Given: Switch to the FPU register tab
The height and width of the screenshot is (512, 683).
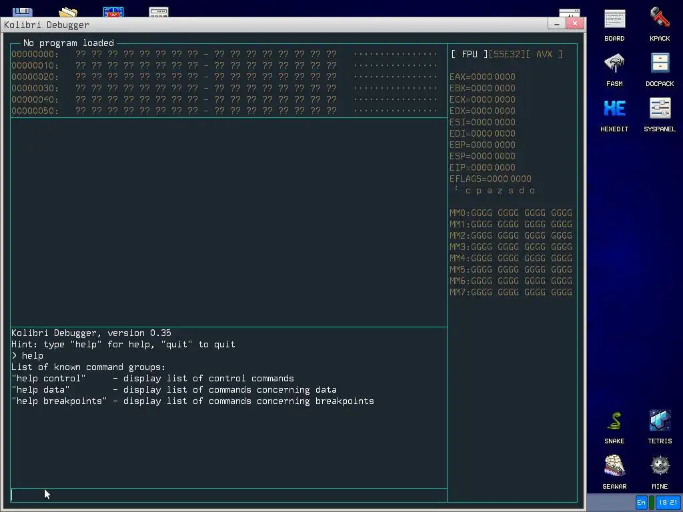Looking at the screenshot, I should [469, 54].
